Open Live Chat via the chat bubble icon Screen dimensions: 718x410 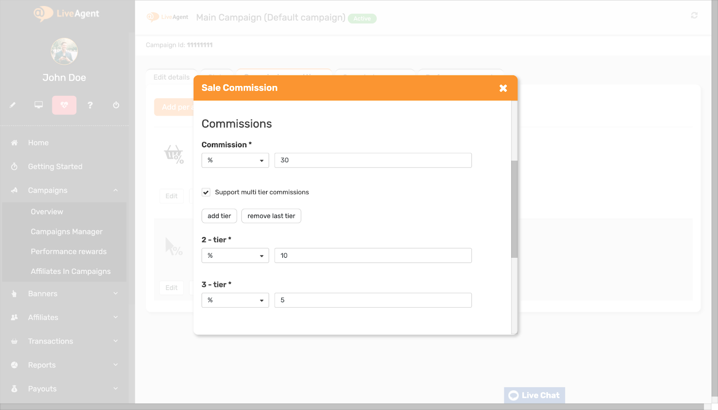click(x=513, y=395)
